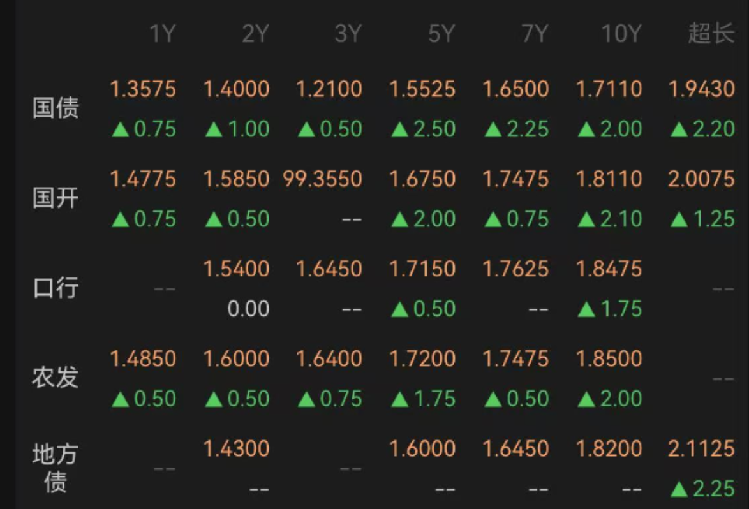Click the green arrow by 国债 2Y change 1.00

click(214, 130)
